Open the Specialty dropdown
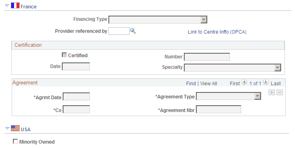This screenshot has height=148, width=295. click(232, 68)
